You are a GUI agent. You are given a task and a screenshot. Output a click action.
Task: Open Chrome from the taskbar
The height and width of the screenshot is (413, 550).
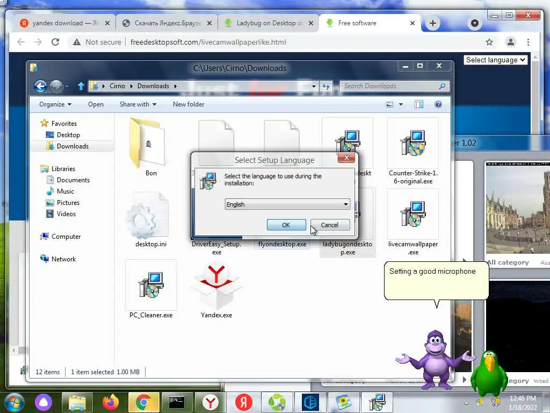[x=143, y=402]
